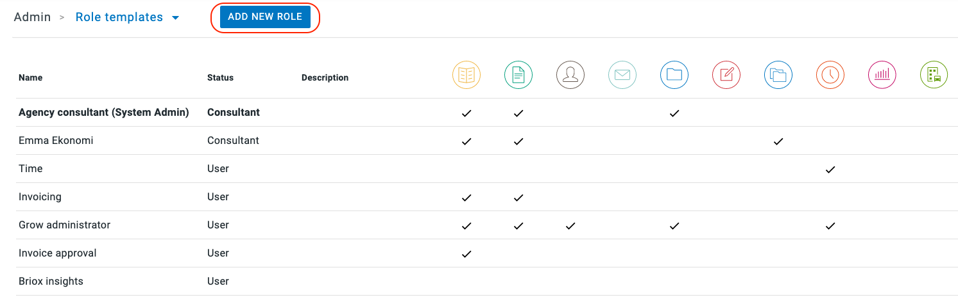
Task: Click the green building assets icon
Action: tap(934, 75)
